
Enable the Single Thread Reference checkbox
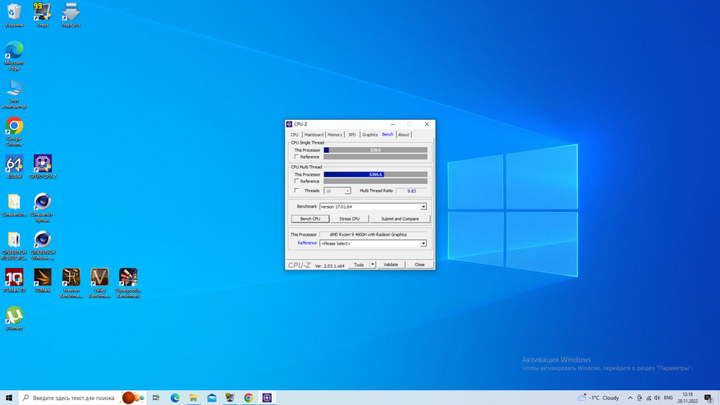point(296,157)
